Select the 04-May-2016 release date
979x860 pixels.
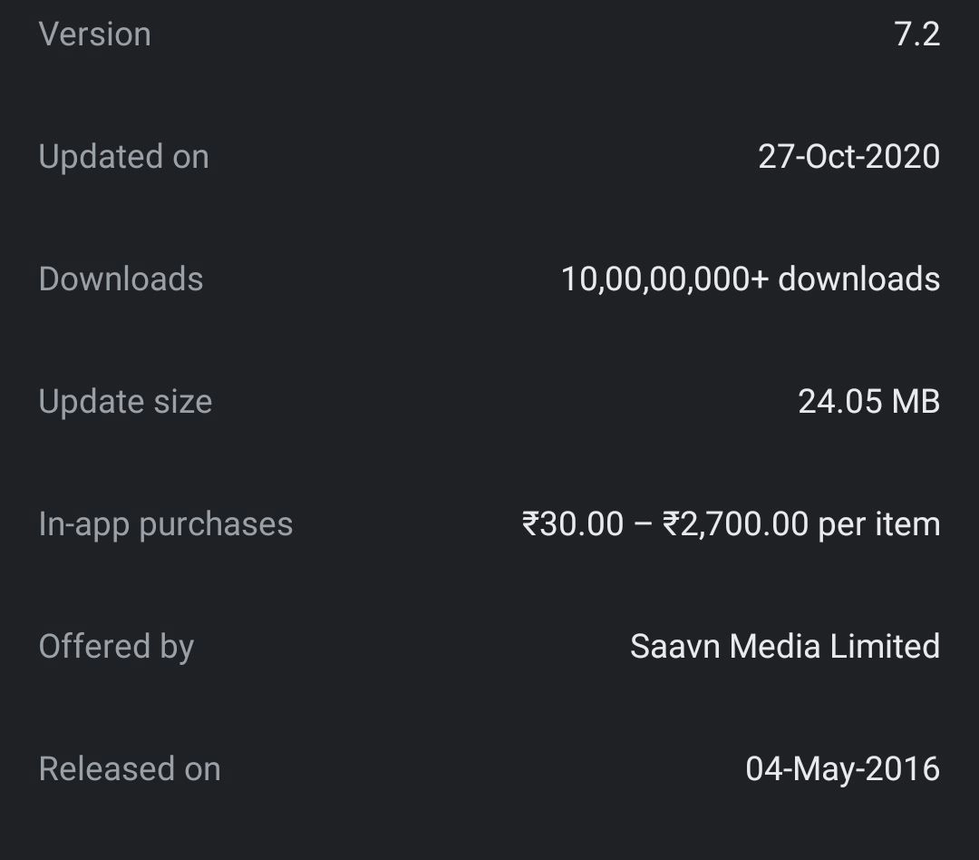point(842,769)
